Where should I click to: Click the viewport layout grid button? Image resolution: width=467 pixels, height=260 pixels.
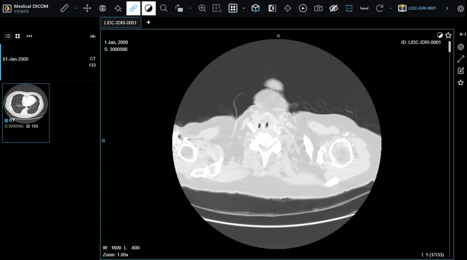(233, 8)
